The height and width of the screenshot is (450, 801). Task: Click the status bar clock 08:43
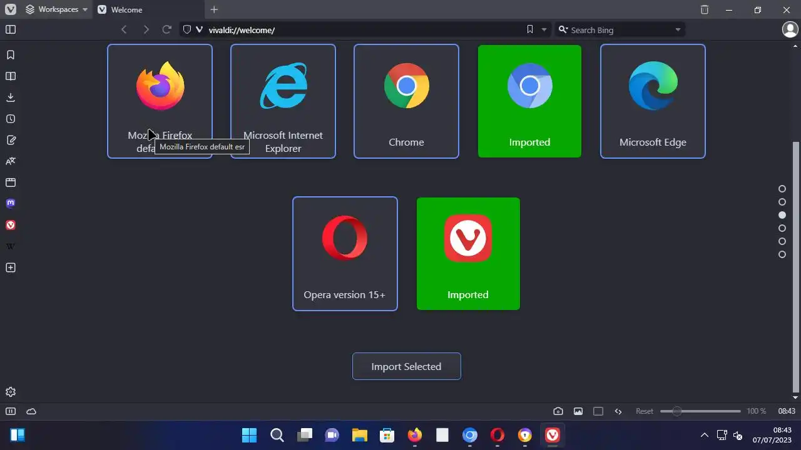point(787,411)
